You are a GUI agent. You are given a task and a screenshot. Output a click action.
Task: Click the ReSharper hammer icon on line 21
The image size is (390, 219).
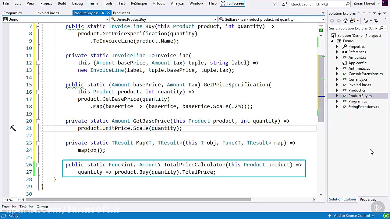pyautogui.click(x=13, y=128)
